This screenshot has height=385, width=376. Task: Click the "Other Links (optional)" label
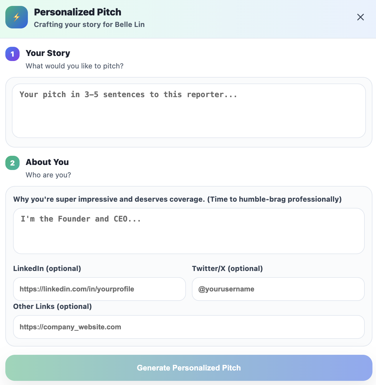pyautogui.click(x=52, y=307)
